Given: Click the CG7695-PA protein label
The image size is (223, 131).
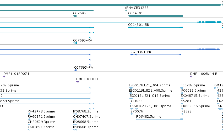Looking at the screenshot, I should click(x=84, y=67).
